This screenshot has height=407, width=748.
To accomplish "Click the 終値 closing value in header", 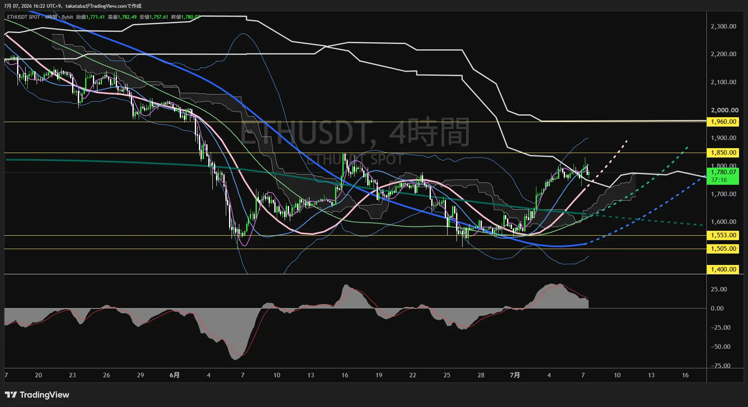I will (185, 17).
